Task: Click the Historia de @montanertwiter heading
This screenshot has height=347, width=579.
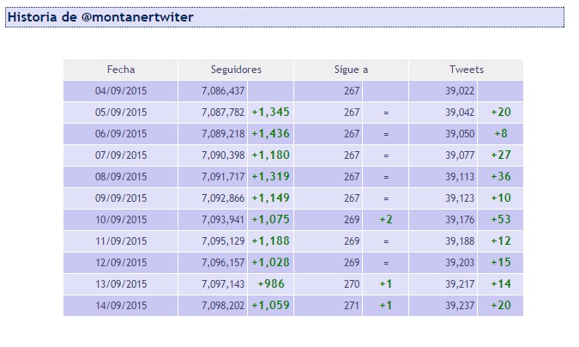Action: (100, 17)
